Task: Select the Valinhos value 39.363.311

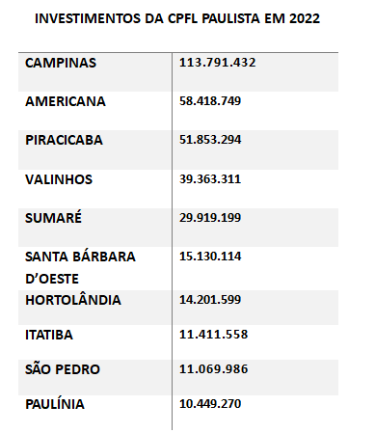Action: tap(210, 179)
